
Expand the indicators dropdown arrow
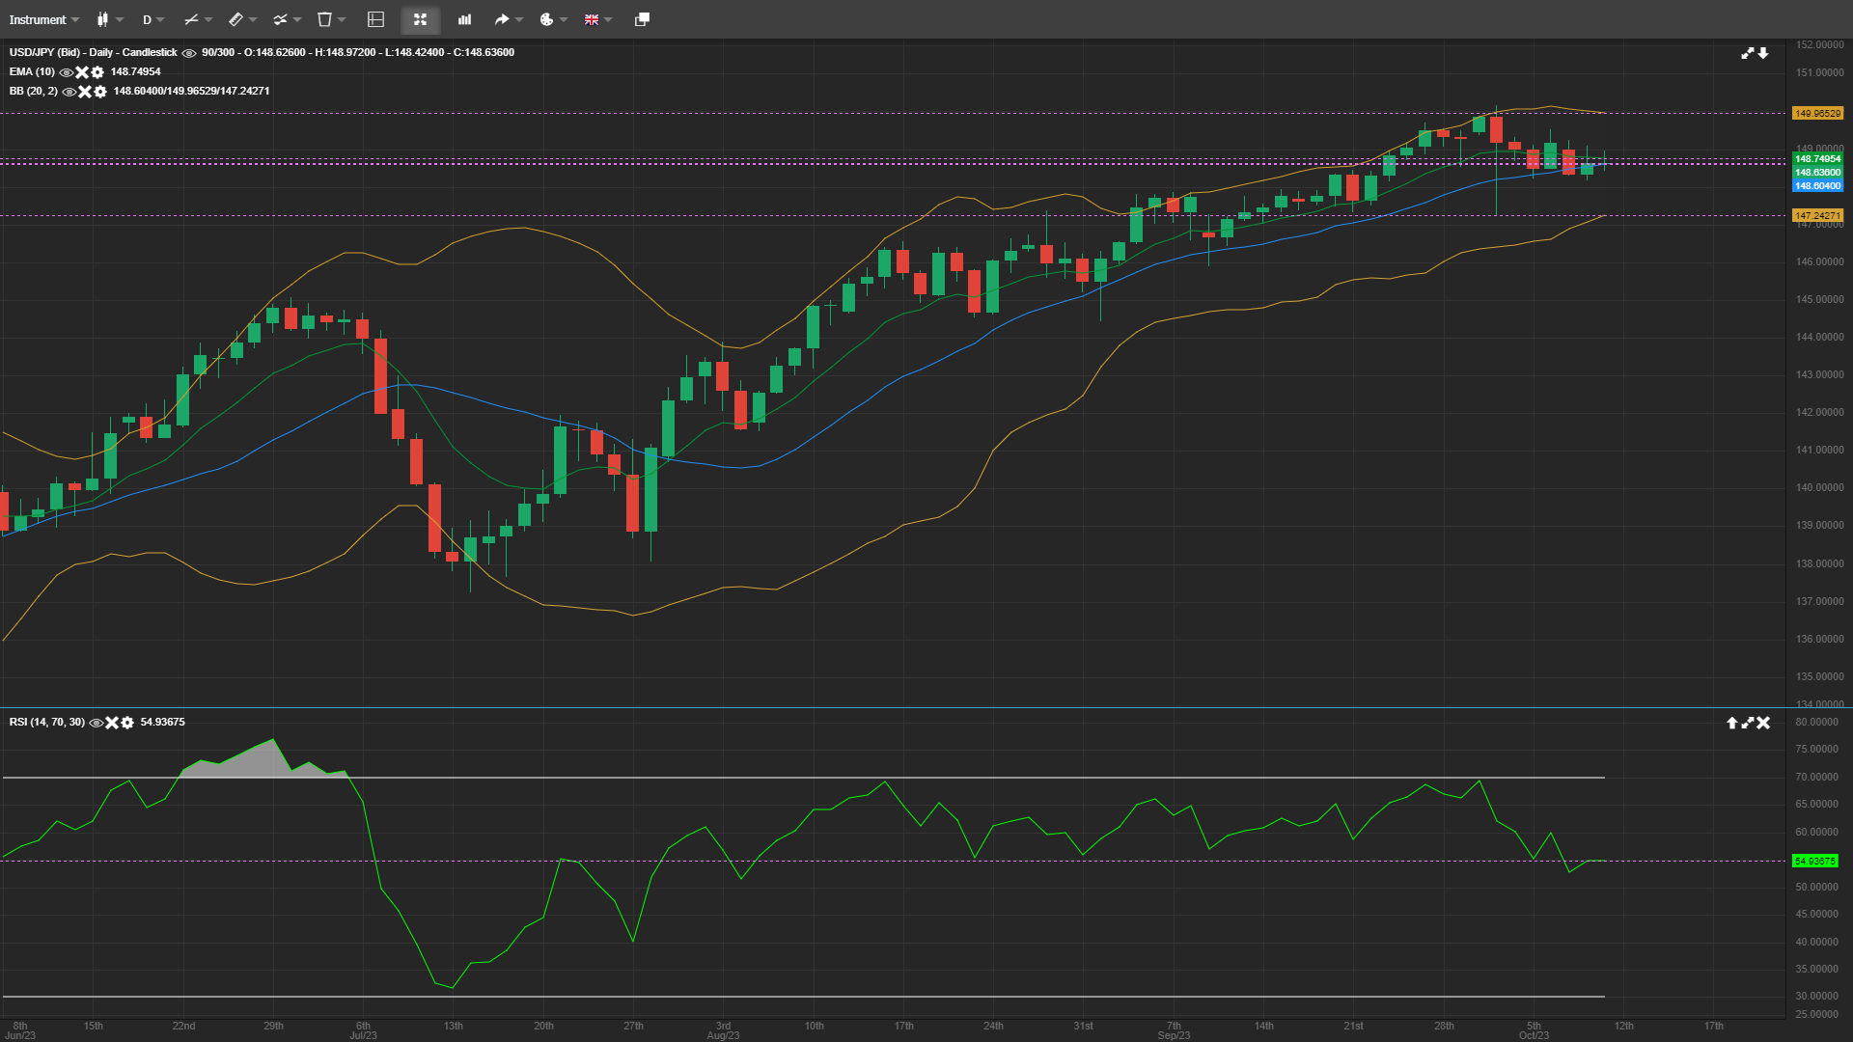(x=297, y=19)
